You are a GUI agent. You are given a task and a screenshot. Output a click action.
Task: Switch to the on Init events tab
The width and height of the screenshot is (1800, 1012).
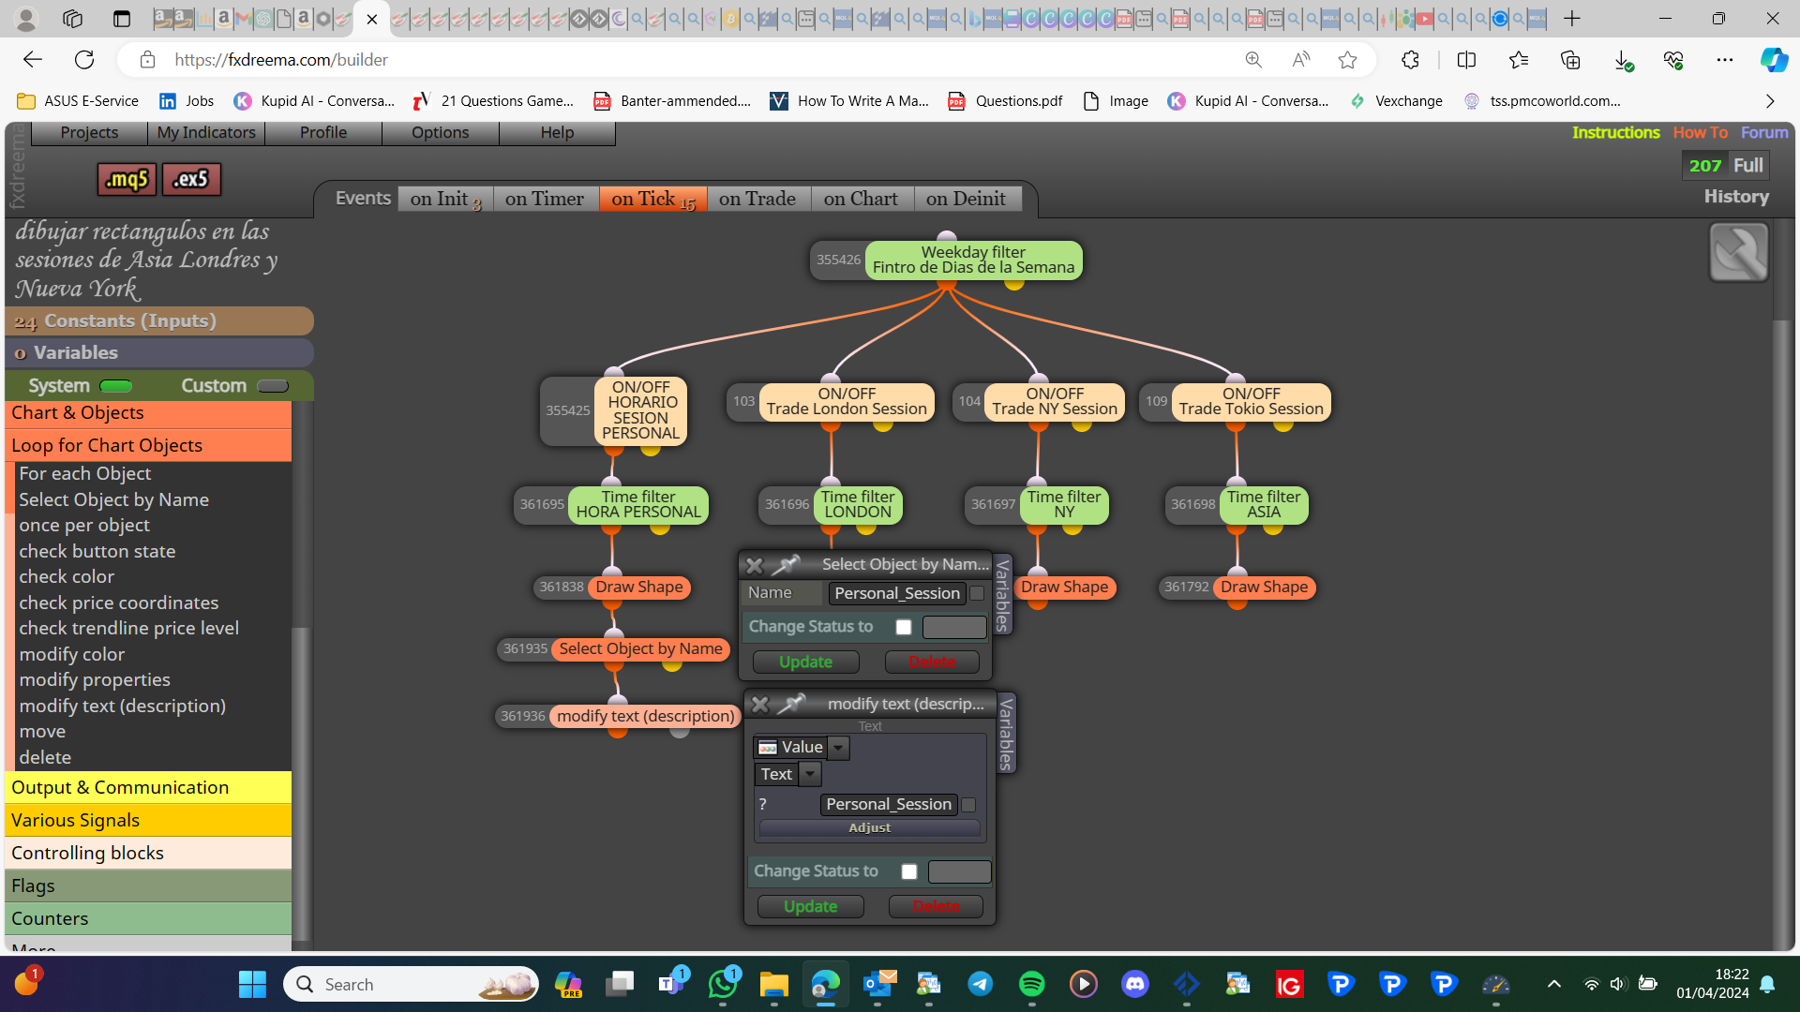[446, 200]
